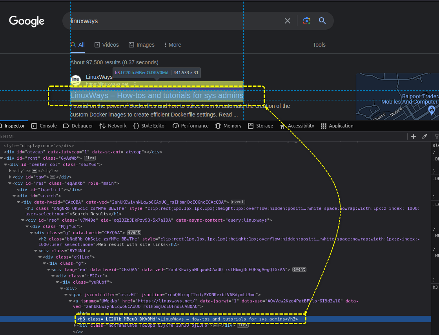Open the Debugger devtools tab
439x335 pixels.
click(x=78, y=126)
